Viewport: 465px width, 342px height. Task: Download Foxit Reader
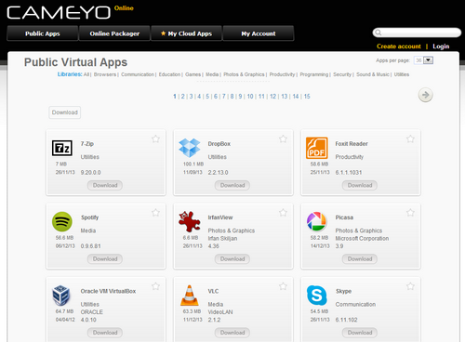click(360, 185)
